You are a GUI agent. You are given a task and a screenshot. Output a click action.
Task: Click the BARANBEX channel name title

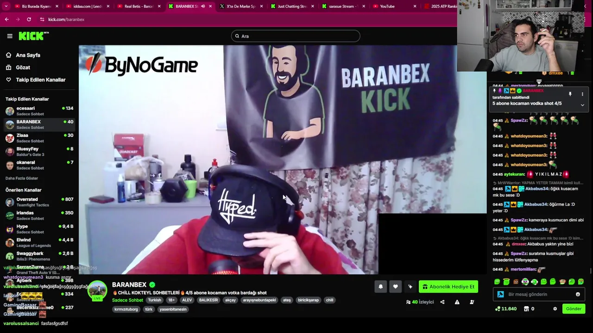point(129,285)
